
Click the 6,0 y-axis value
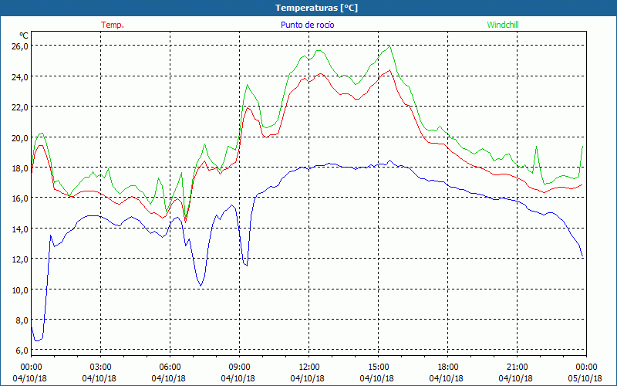pos(22,350)
